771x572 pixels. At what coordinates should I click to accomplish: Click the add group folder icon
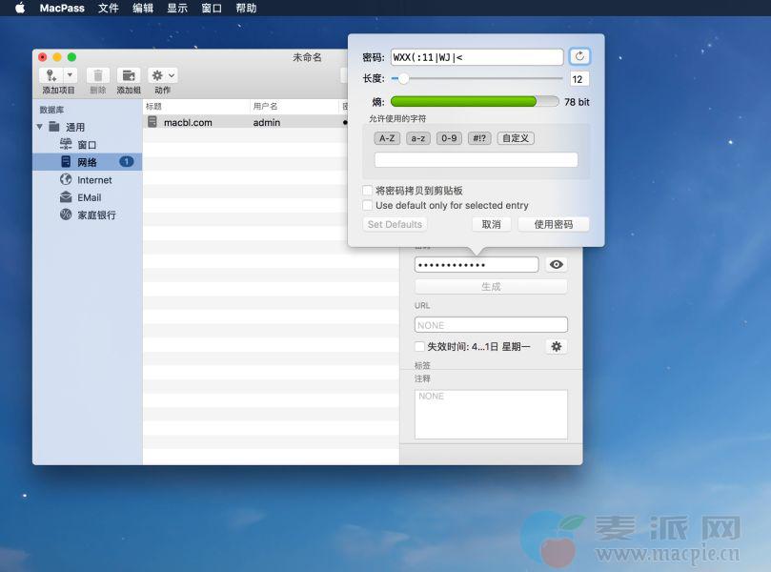(x=129, y=75)
